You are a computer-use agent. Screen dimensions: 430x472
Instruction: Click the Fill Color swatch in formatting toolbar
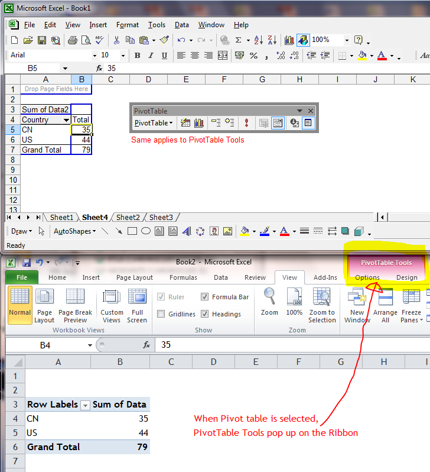pos(362,56)
